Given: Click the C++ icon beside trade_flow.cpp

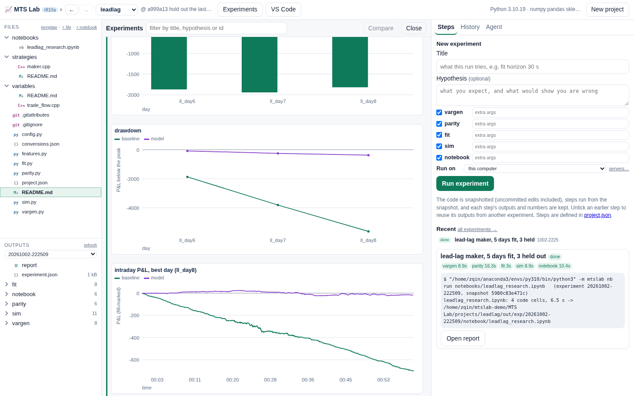Looking at the screenshot, I should coord(21,105).
